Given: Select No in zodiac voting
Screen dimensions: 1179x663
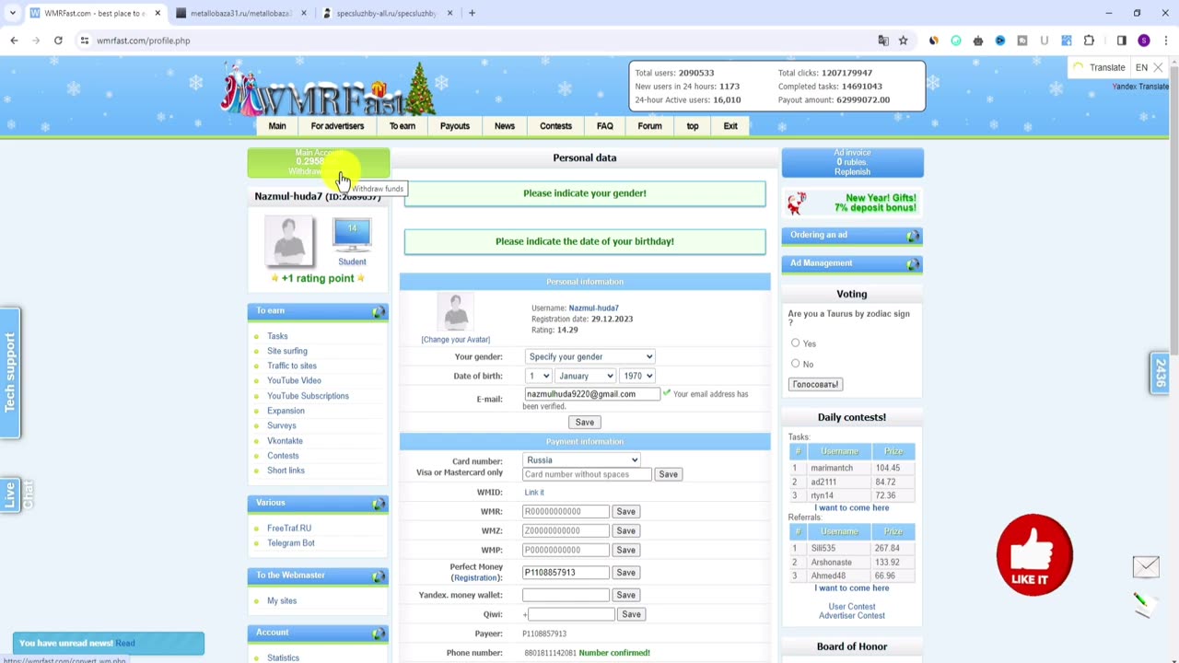Looking at the screenshot, I should [796, 363].
